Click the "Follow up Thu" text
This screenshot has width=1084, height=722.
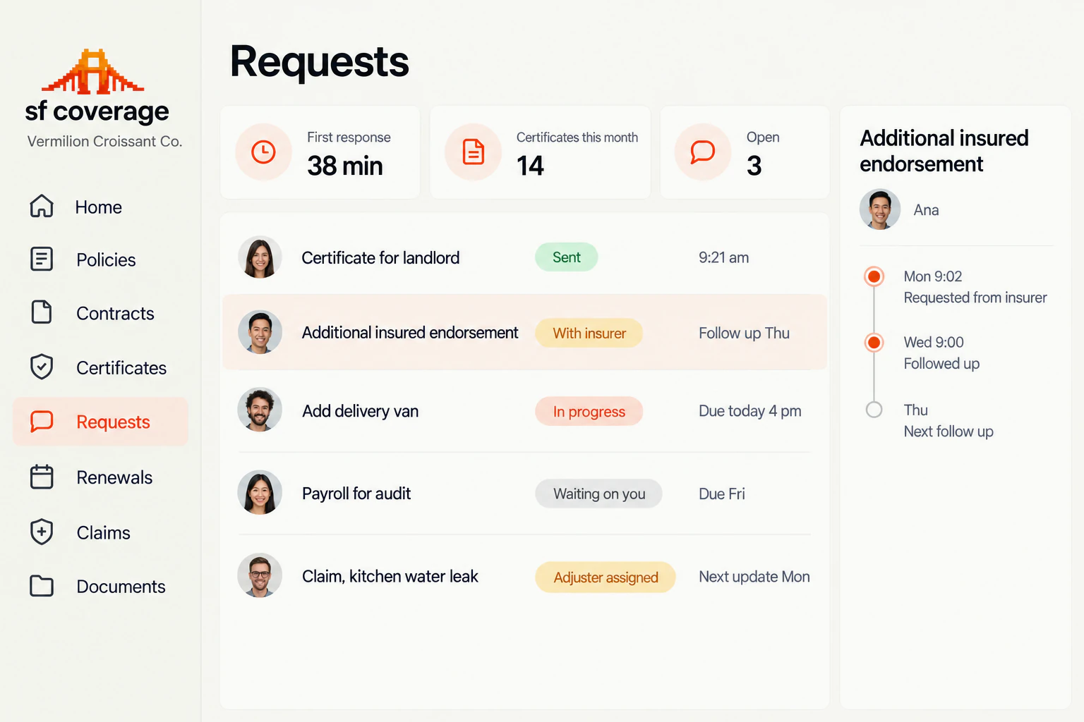pyautogui.click(x=744, y=333)
